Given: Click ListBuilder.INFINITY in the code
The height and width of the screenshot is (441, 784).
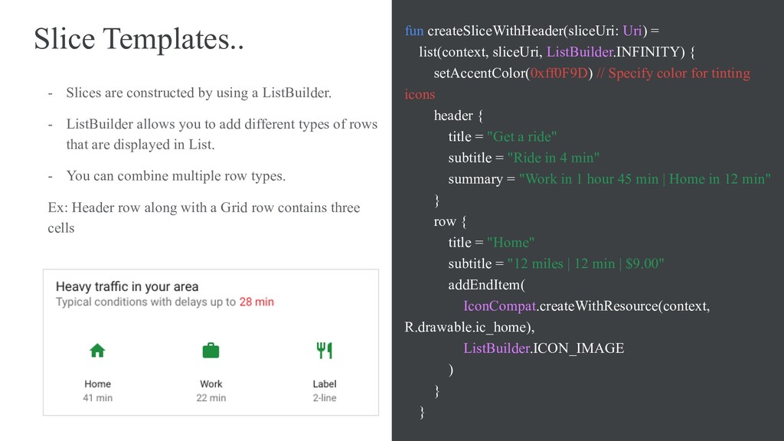Looking at the screenshot, I should [x=616, y=52].
